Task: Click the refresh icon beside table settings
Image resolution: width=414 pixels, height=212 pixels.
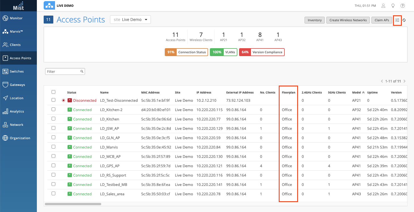Action: tap(404, 20)
